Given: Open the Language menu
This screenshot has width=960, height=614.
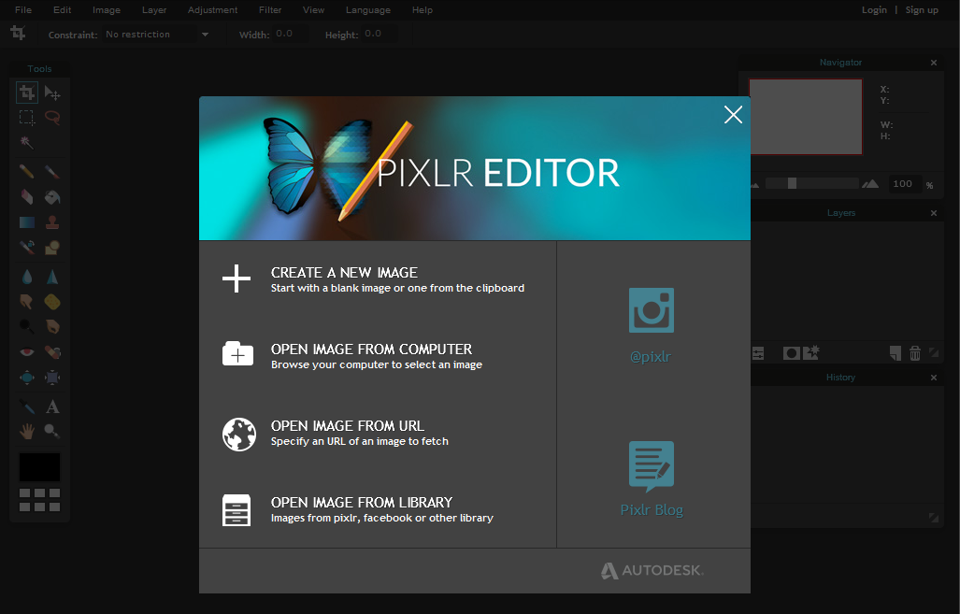Looking at the screenshot, I should point(368,9).
